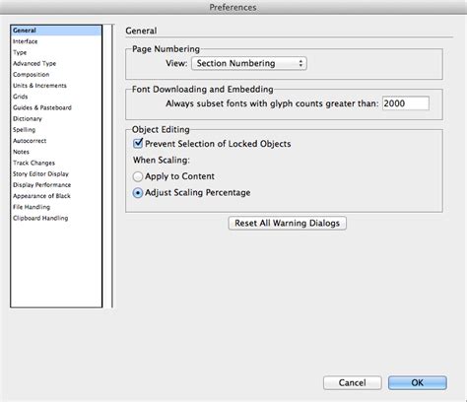Select Story Editor Display category

tap(40, 173)
